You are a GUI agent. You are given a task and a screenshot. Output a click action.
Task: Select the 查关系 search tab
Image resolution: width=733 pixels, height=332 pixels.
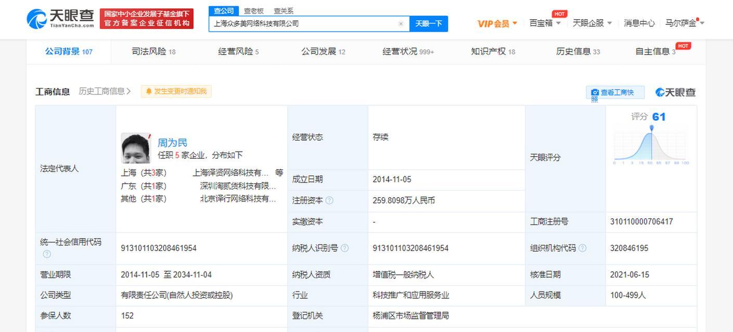pos(284,11)
